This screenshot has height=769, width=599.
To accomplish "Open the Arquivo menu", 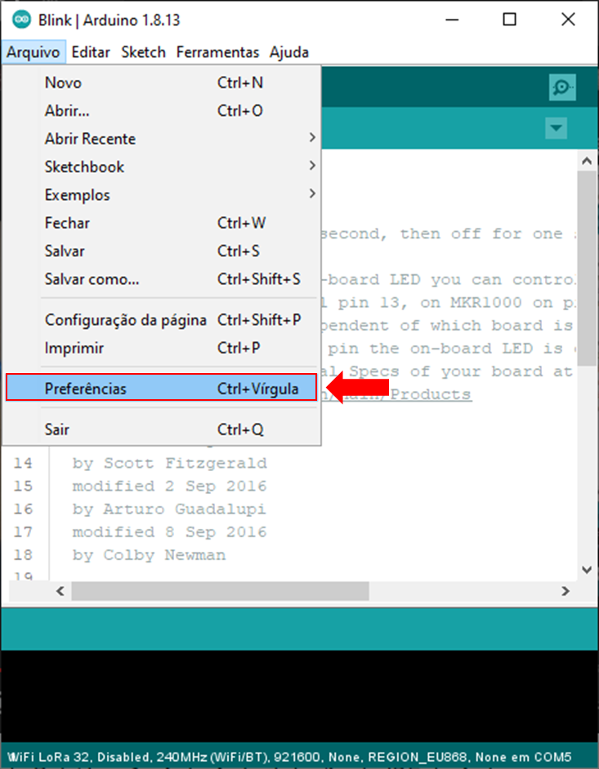I will point(34,52).
